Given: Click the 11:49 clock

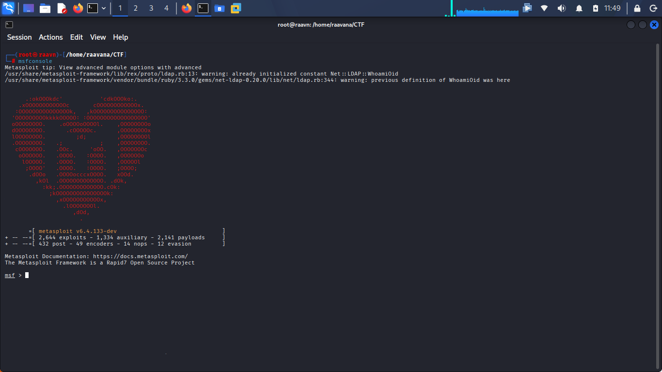Looking at the screenshot, I should [613, 8].
